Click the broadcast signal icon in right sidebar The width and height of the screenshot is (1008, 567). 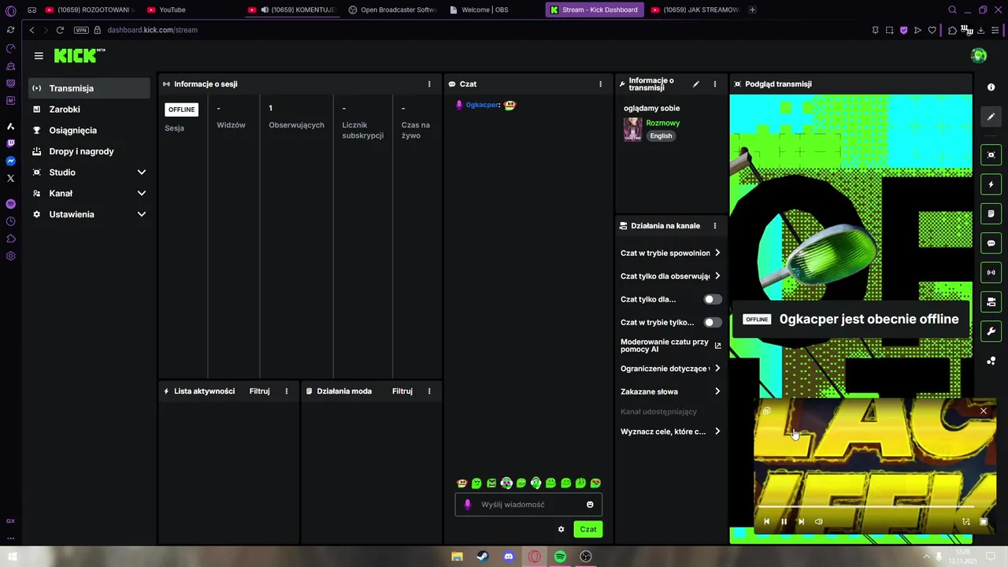[991, 272]
